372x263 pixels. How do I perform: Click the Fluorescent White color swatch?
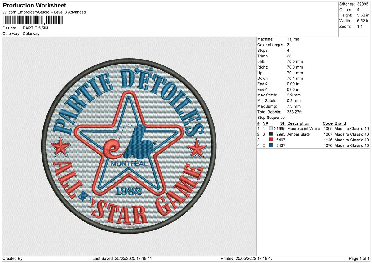pyautogui.click(x=271, y=128)
